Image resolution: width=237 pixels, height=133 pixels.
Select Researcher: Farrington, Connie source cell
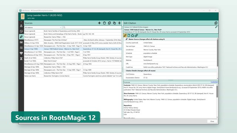(63, 76)
